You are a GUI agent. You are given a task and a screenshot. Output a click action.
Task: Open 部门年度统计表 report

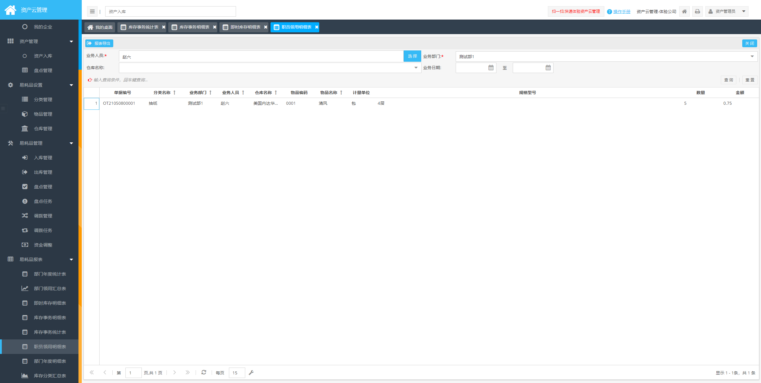(39, 274)
